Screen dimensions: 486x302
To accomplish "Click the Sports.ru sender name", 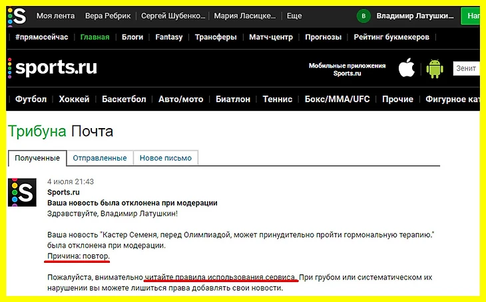I will pos(63,192).
